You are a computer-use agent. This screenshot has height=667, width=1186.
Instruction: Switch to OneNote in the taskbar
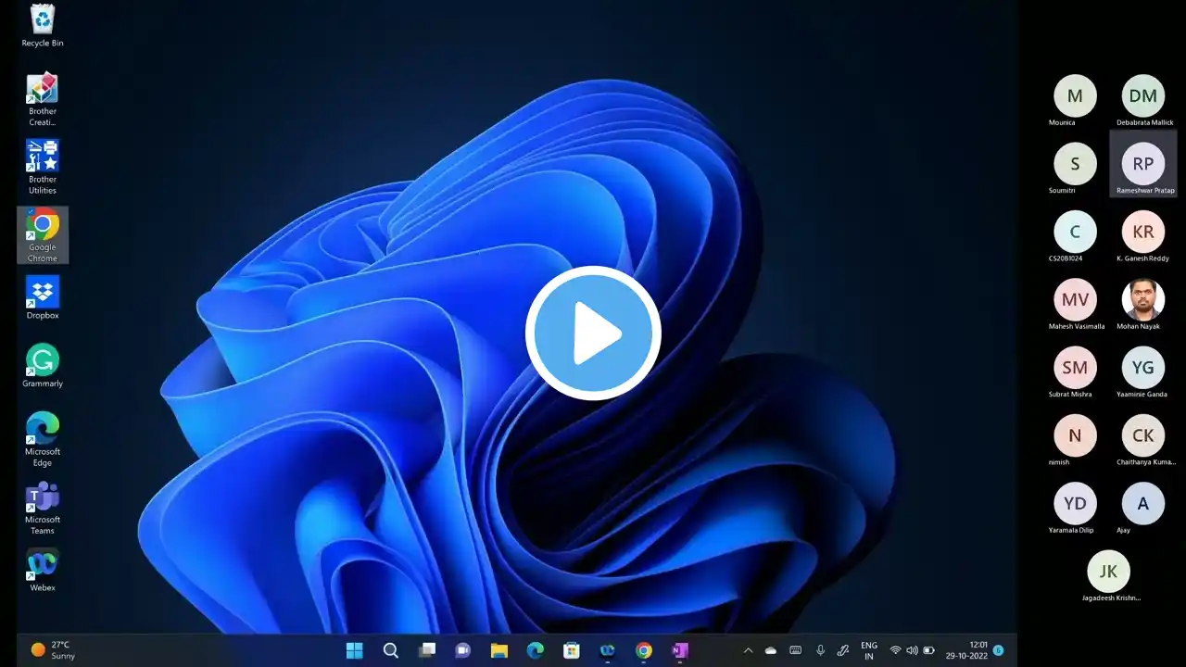click(680, 650)
